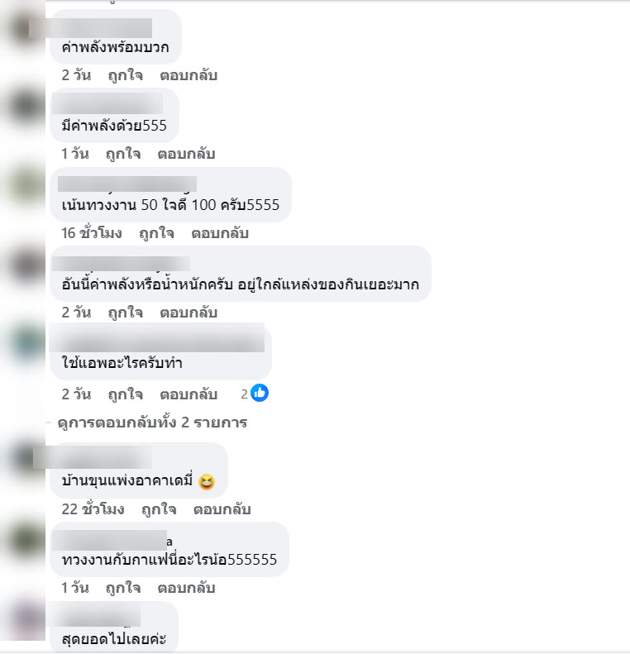Click the blue thumbs-up reaction icon
The image size is (630, 654).
[x=260, y=393]
